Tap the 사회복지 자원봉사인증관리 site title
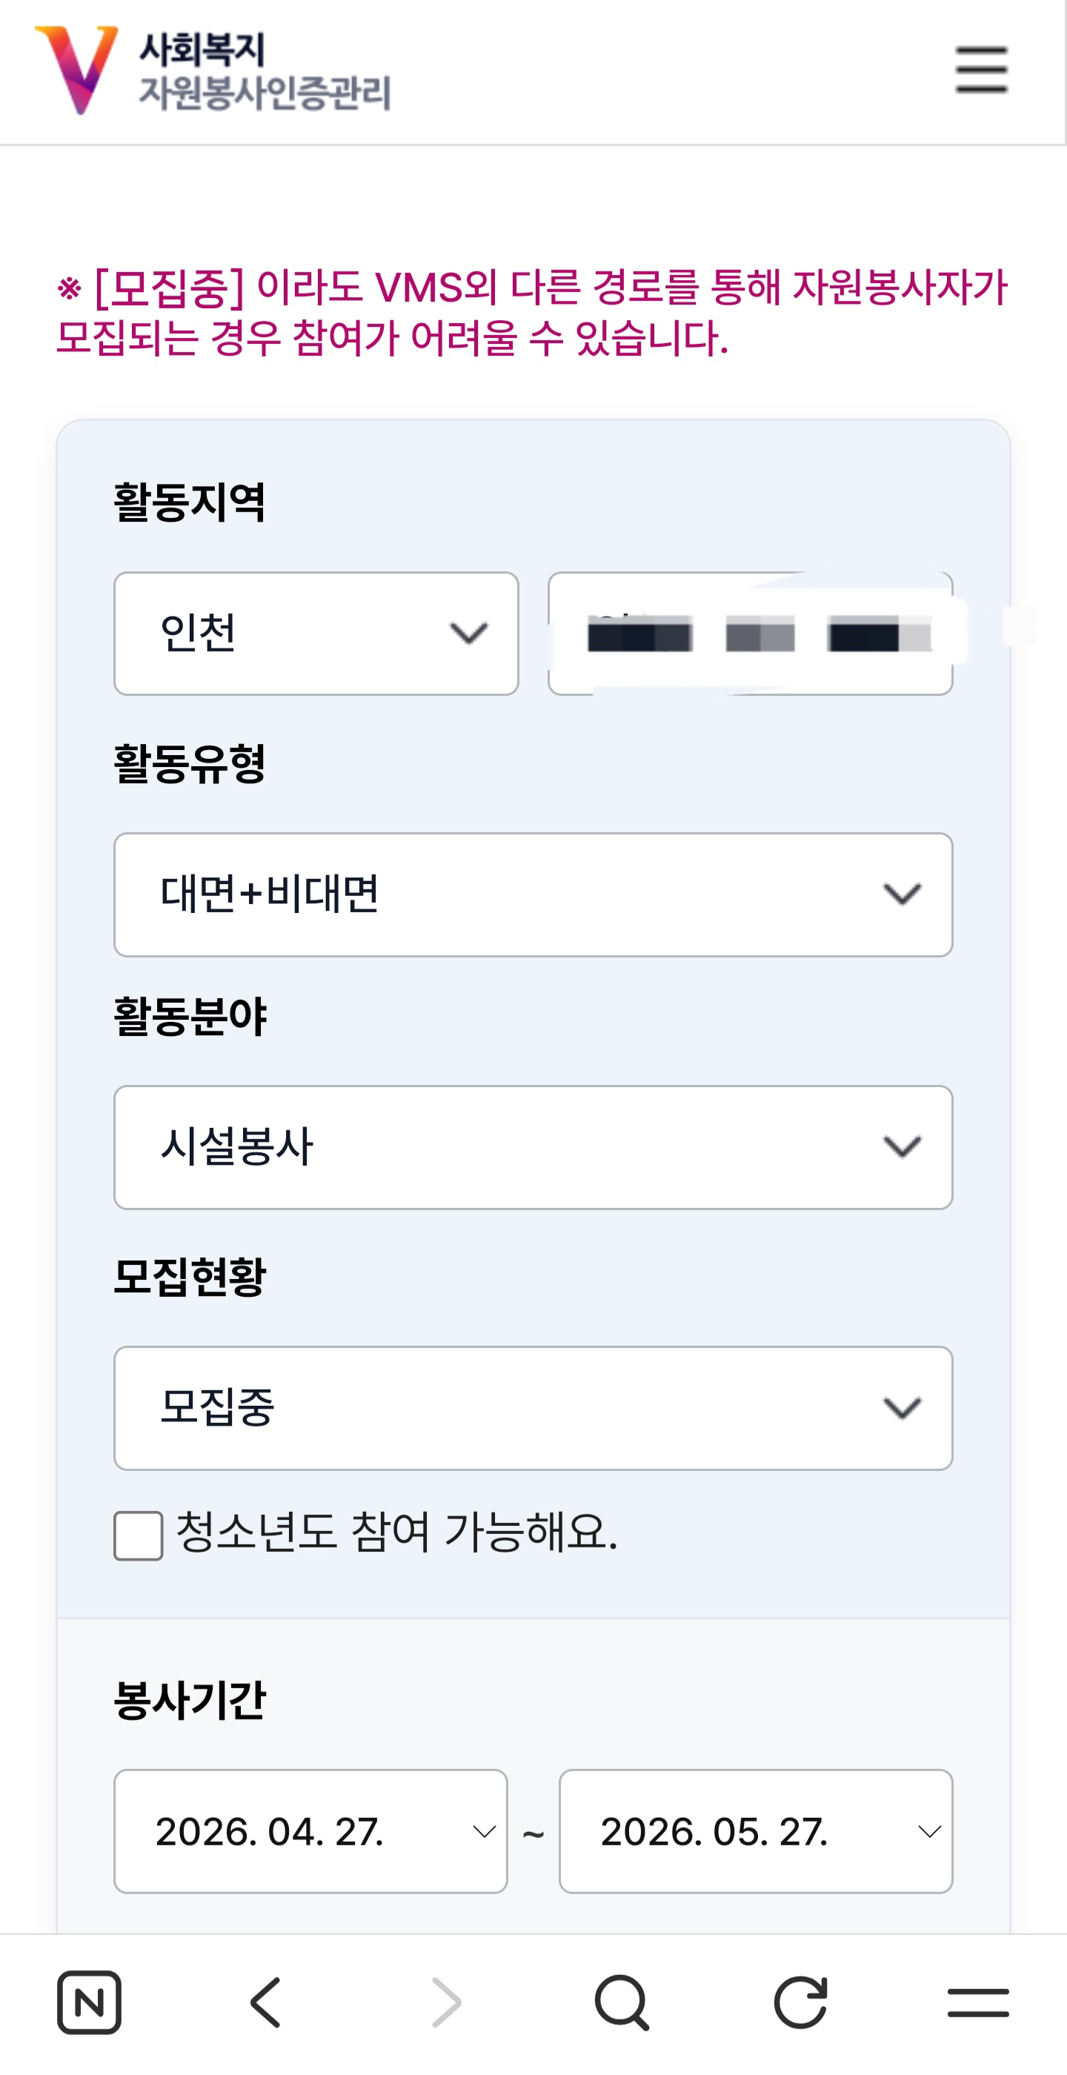This screenshot has height=2075, width=1067. 264,70
